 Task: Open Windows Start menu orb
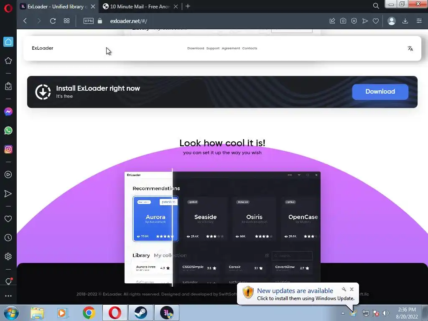point(11,313)
